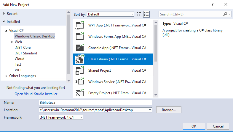The height and width of the screenshot is (132, 233).
Task: Choose the Console App template icon
Action: pyautogui.click(x=80, y=48)
